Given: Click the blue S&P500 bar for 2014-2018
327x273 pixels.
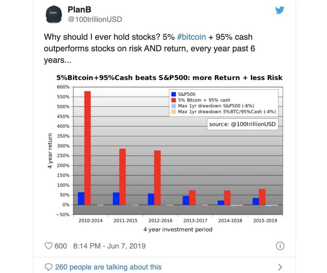Looking at the screenshot, I should (x=221, y=203).
